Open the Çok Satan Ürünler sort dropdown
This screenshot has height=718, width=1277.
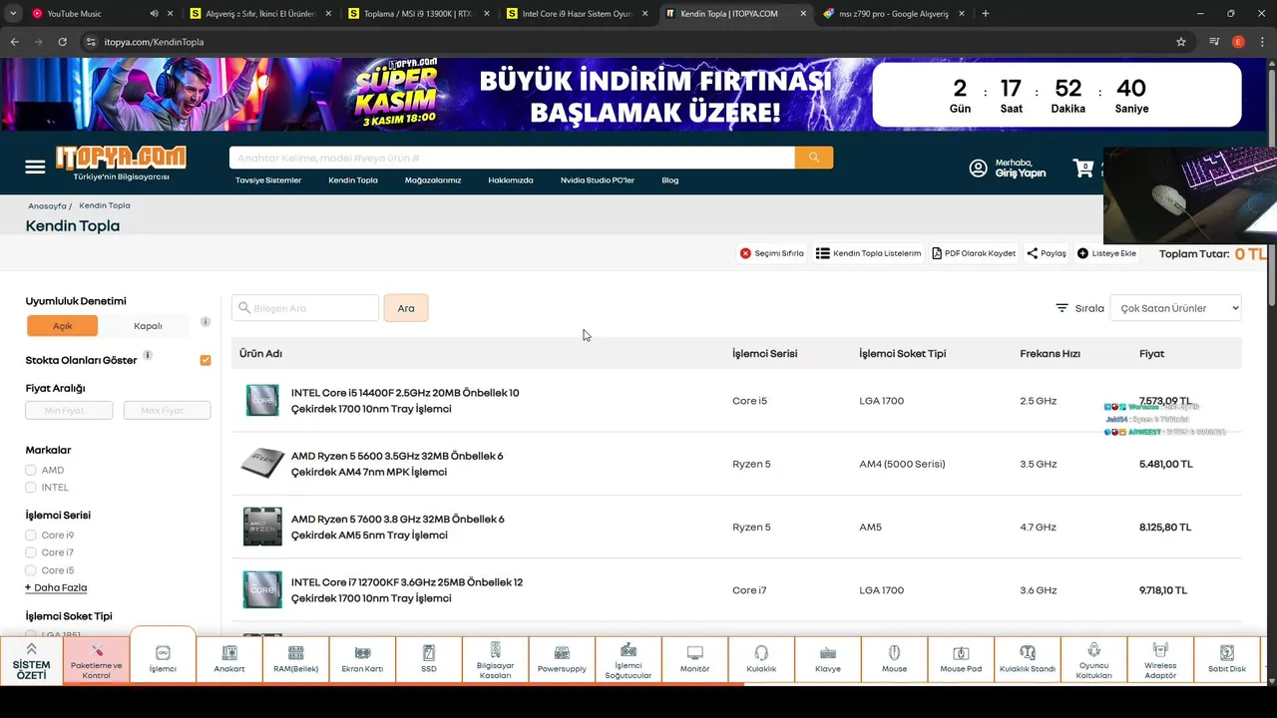[x=1175, y=308]
